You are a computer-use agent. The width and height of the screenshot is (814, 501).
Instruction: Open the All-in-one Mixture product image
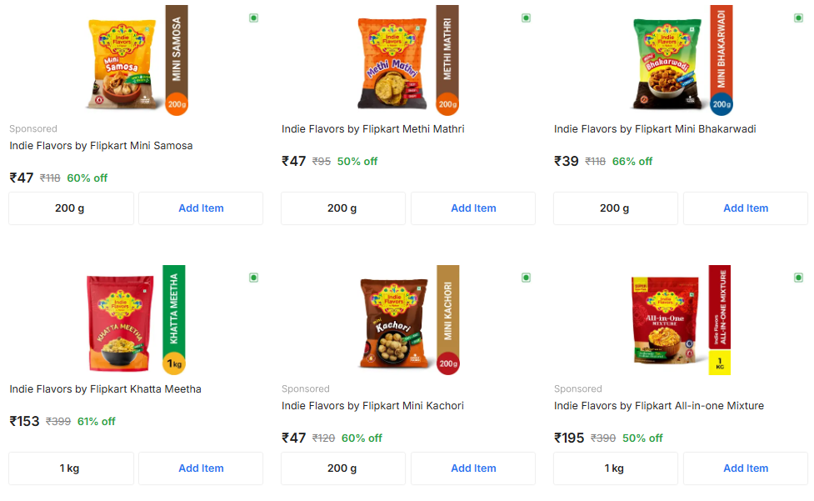(x=681, y=320)
